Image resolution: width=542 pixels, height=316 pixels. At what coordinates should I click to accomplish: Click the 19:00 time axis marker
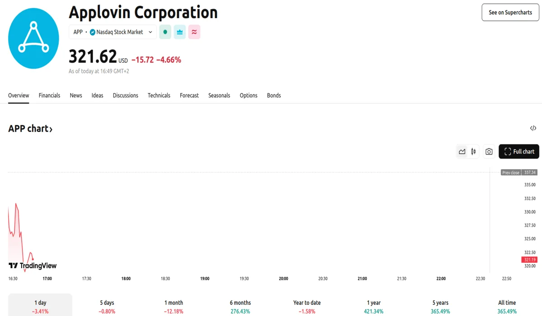pyautogui.click(x=205, y=279)
